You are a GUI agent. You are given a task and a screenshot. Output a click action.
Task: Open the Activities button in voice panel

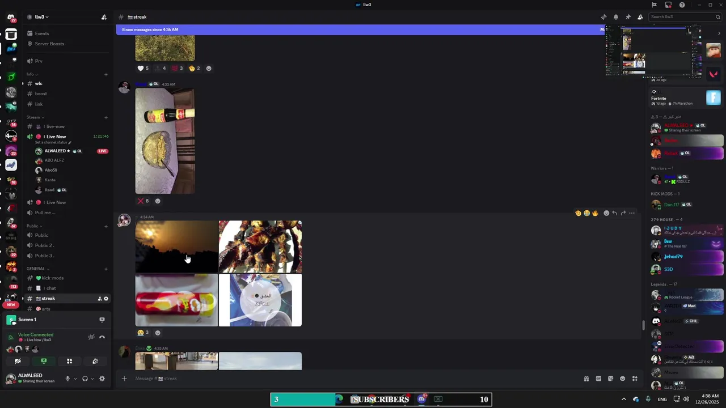click(x=69, y=361)
